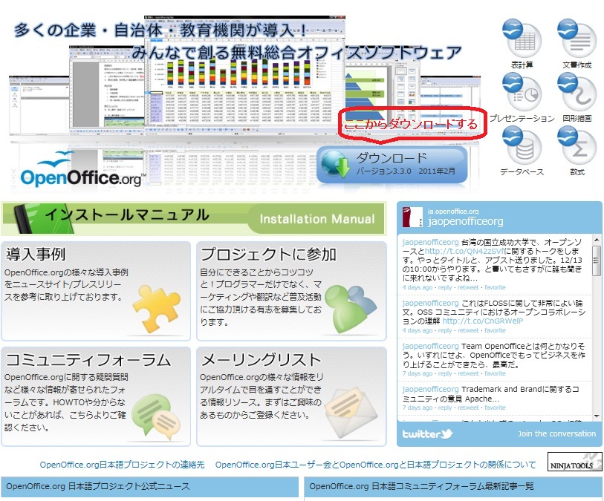Reply to the Trademark and Brand tweet

(445, 408)
